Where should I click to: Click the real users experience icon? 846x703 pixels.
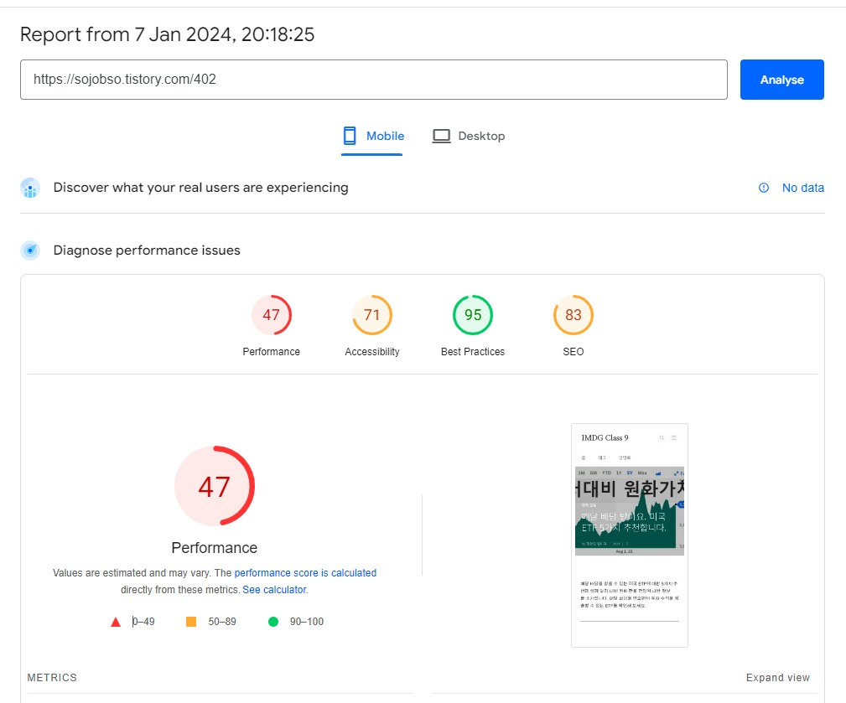[30, 189]
